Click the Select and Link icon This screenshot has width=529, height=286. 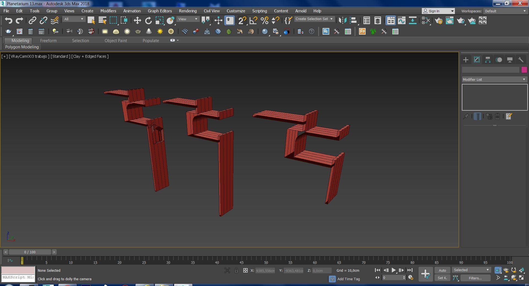click(33, 21)
